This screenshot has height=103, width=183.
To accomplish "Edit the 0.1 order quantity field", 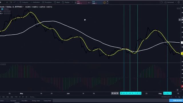I will point(89,3).
